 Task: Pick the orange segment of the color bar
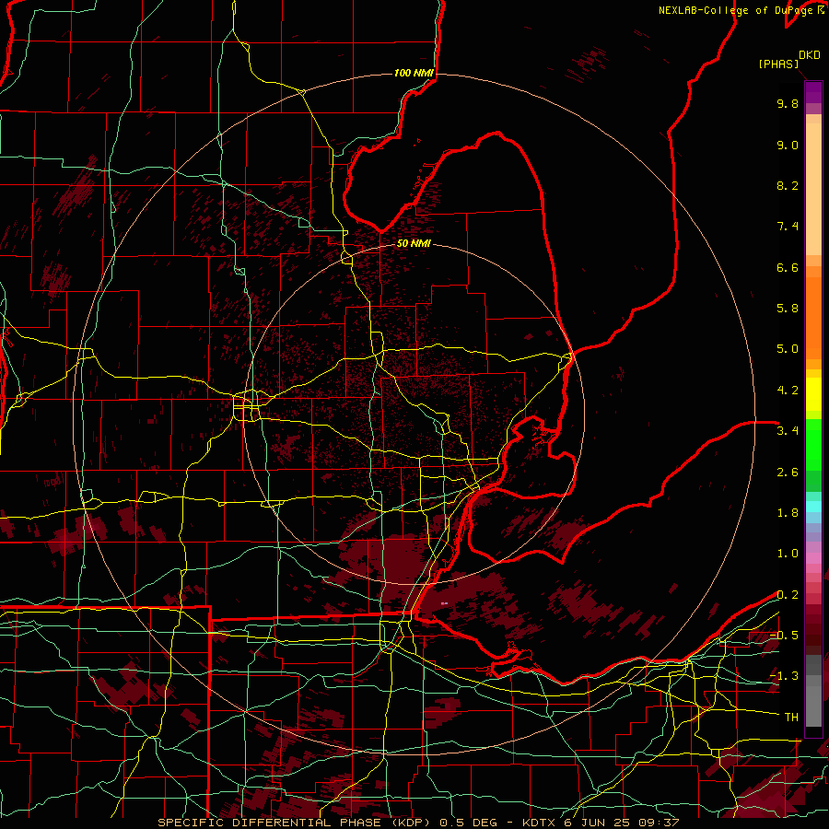813,312
